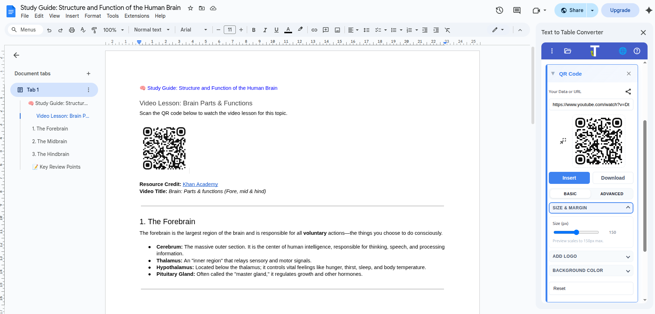Open the View menu
The image size is (655, 314).
(x=55, y=16)
